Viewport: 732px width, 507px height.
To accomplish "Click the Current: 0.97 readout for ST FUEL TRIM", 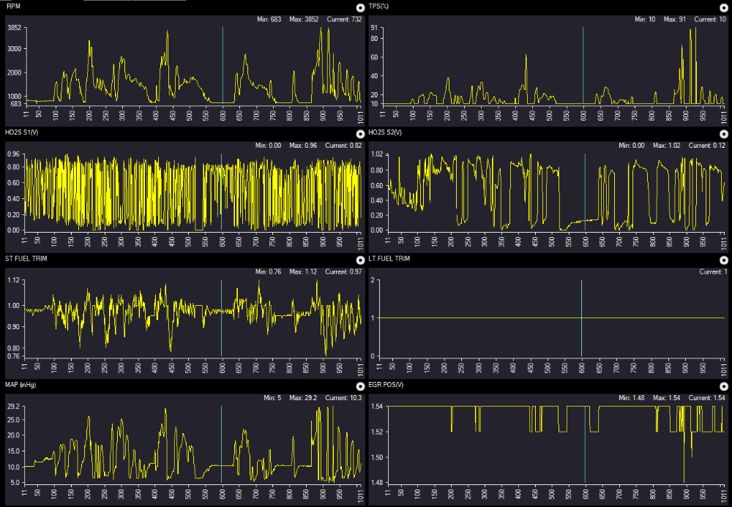I will click(x=342, y=271).
